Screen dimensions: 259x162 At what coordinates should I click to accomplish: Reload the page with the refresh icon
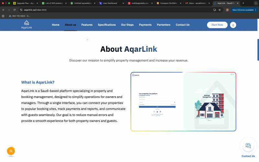pos(15,10)
